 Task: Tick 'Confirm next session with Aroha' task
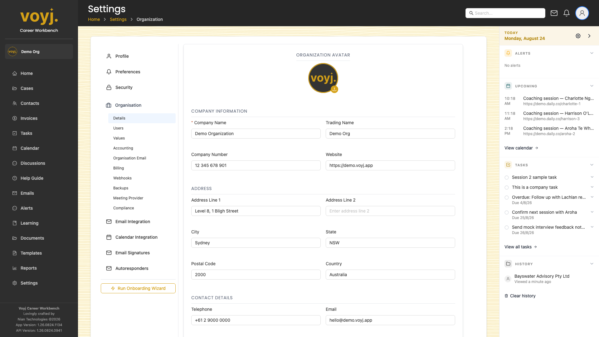[x=507, y=212]
